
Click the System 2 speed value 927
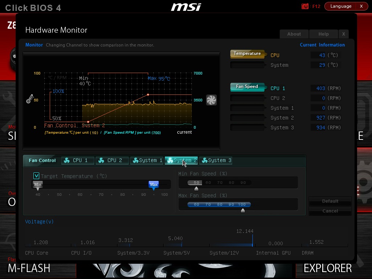[320, 118]
